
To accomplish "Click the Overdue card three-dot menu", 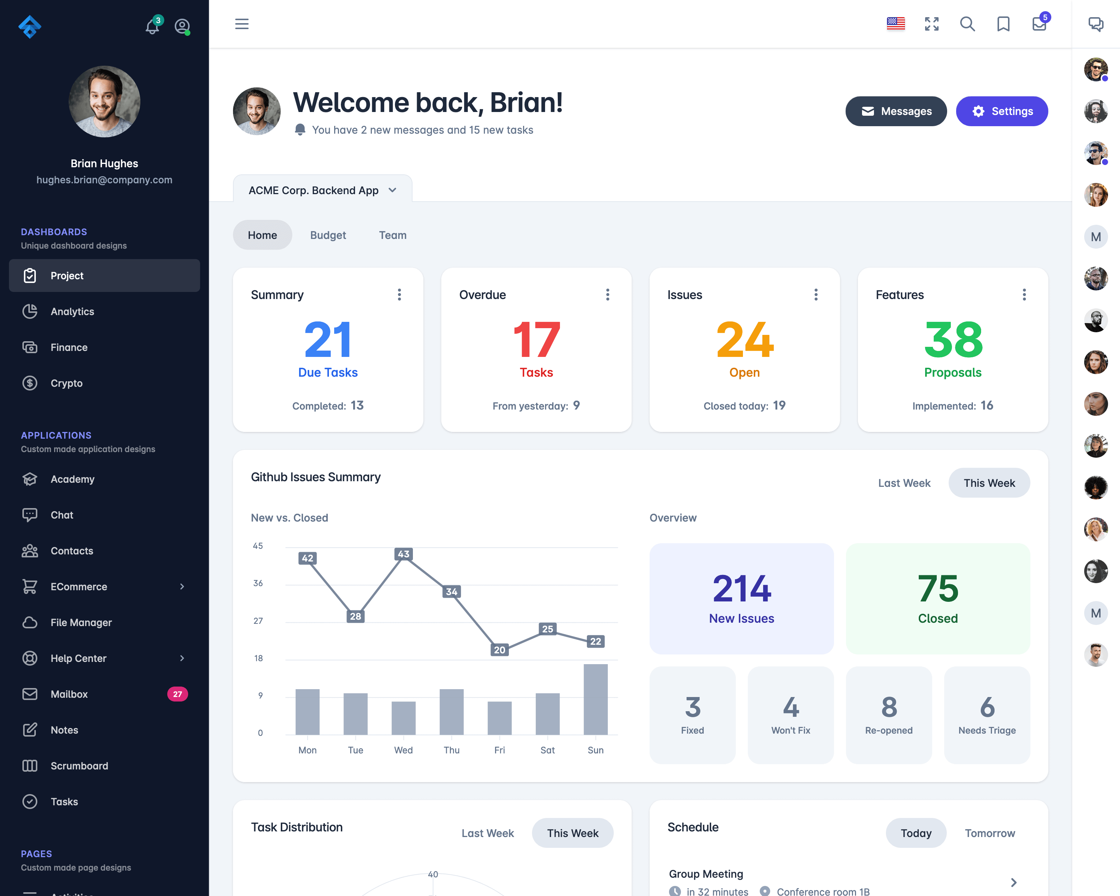I will click(x=606, y=295).
